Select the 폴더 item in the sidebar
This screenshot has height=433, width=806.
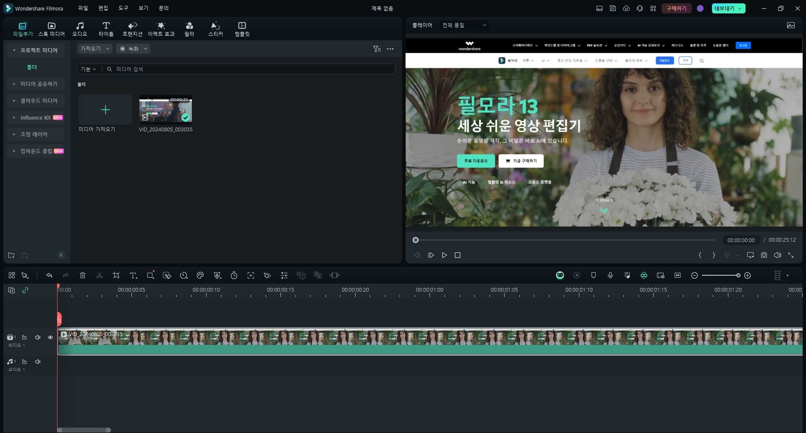[32, 67]
